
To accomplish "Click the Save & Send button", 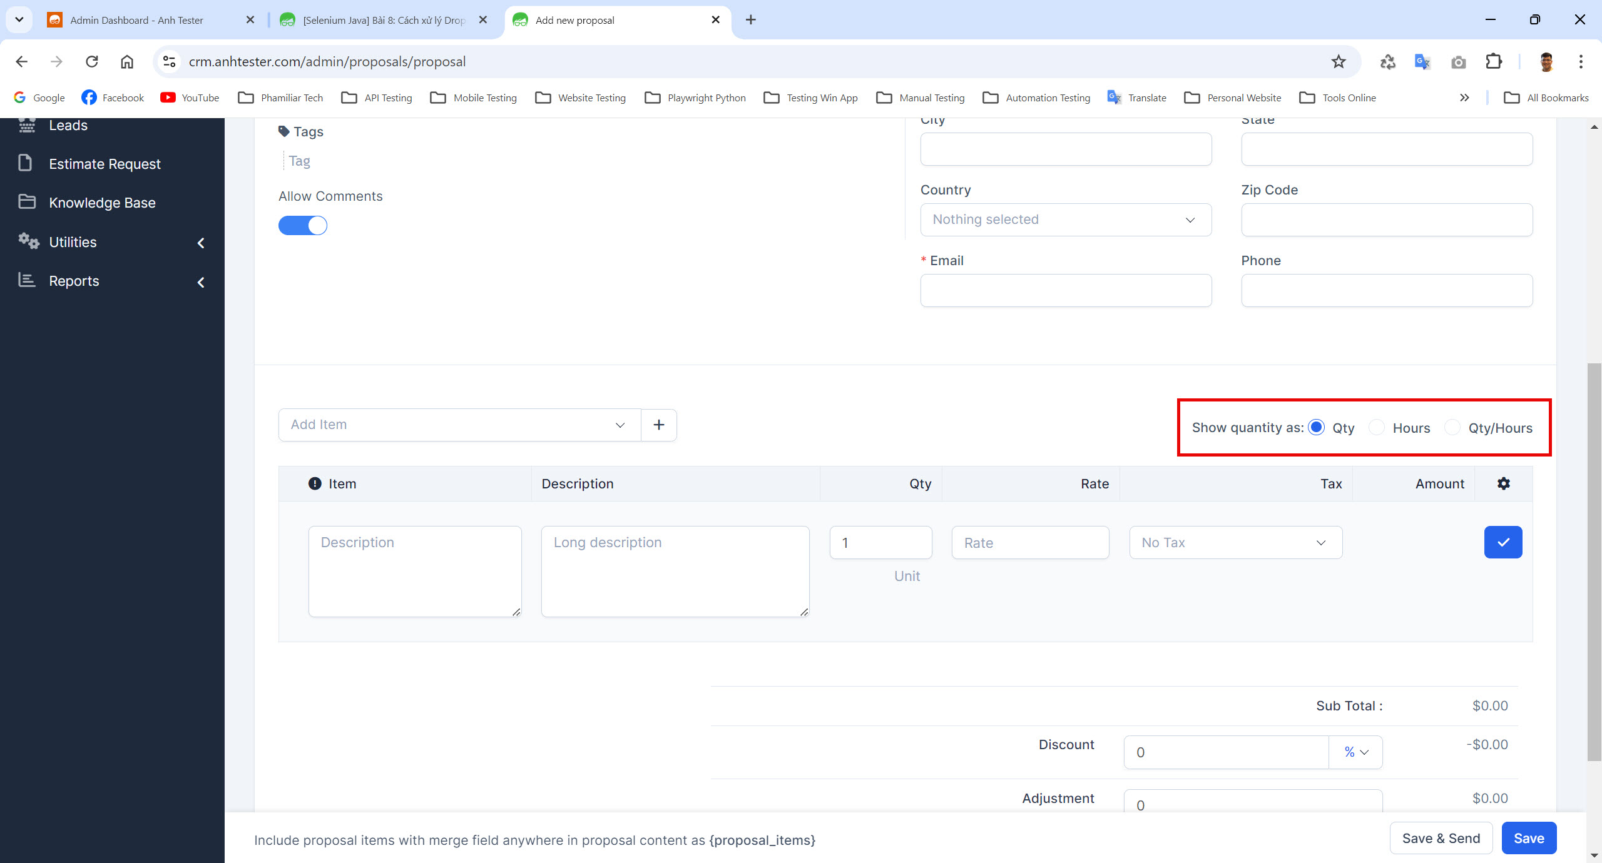I will [1441, 838].
